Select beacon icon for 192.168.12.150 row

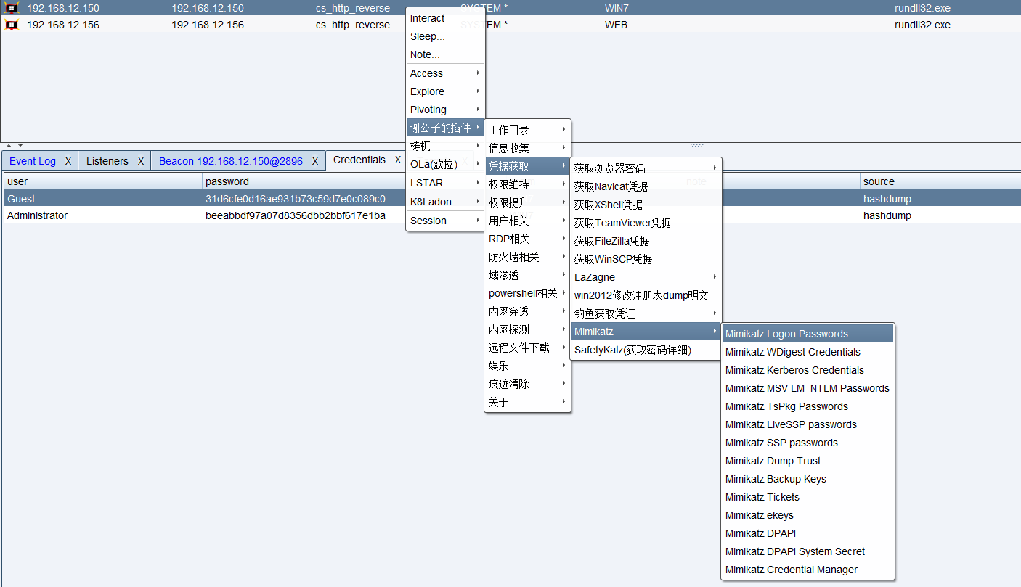click(12, 8)
